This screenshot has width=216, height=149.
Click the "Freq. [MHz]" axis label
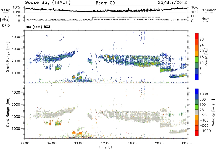pos(5,18)
